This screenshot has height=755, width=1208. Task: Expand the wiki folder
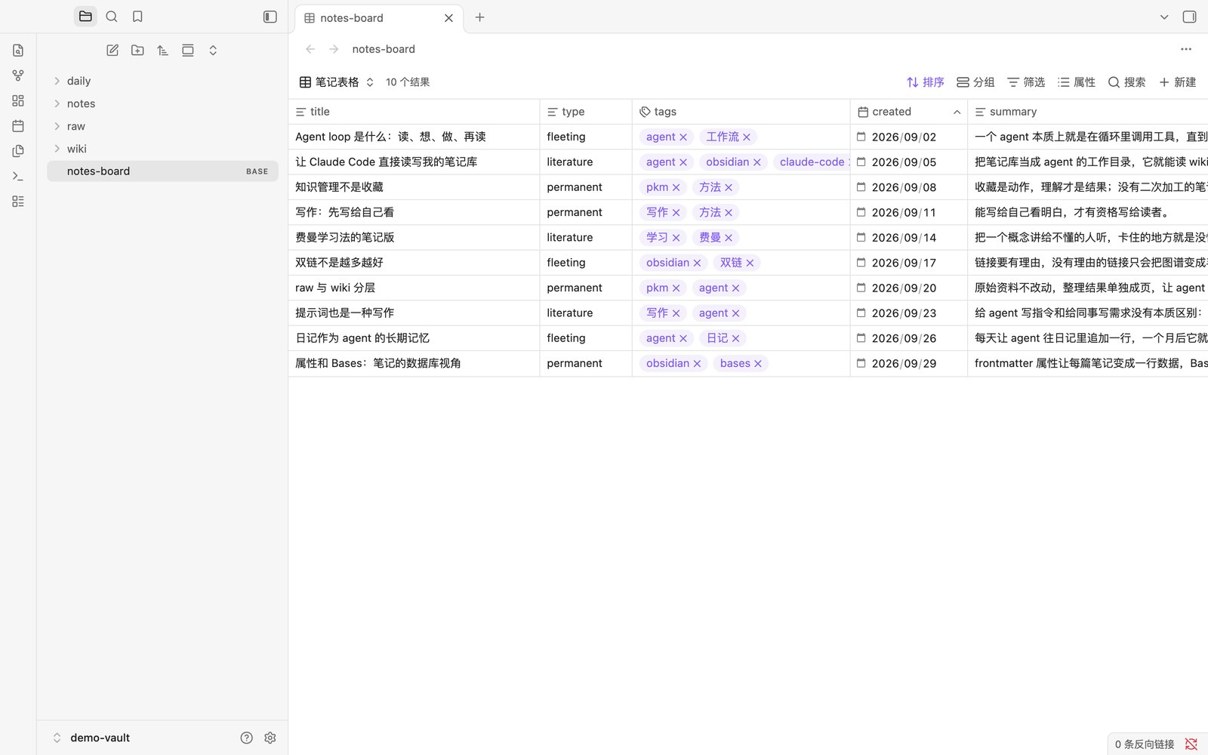click(162, 149)
